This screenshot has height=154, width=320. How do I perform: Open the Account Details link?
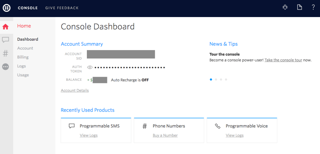[x=75, y=91]
